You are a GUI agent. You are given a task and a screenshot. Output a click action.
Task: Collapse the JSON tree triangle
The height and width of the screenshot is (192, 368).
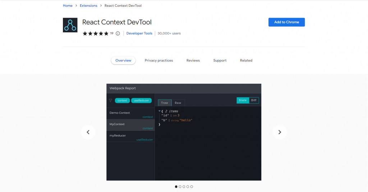click(159, 111)
